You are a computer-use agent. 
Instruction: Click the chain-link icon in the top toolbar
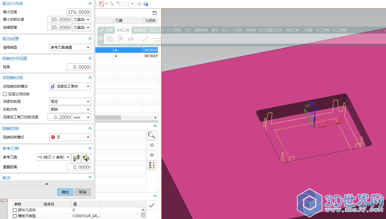(112, 4)
